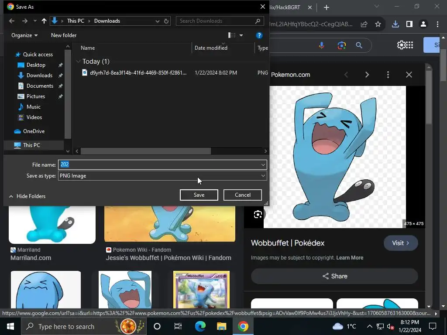Click the Up arrow navigation icon
447x335 pixels.
[44, 21]
